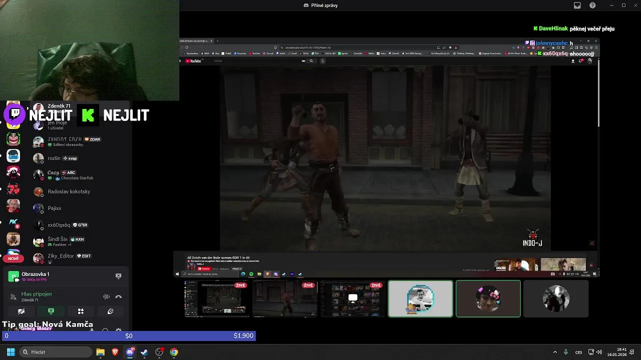This screenshot has width=641, height=360.
Task: Open the soundboard button in voice panel
Action: (x=110, y=311)
